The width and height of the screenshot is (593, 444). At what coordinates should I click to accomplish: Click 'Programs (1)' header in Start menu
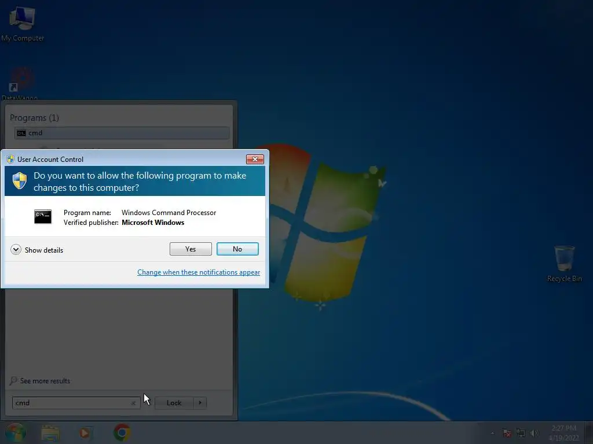[x=34, y=118]
